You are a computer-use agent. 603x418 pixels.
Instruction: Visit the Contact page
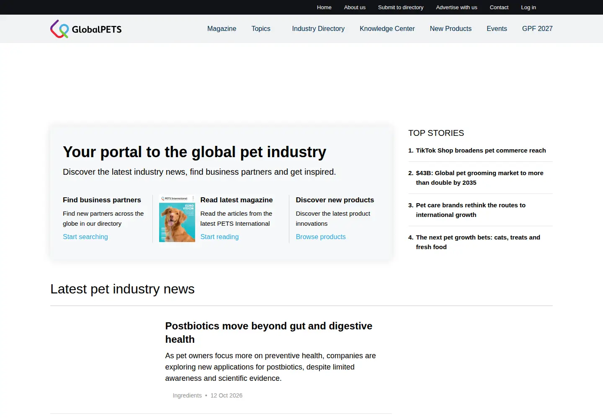tap(499, 8)
